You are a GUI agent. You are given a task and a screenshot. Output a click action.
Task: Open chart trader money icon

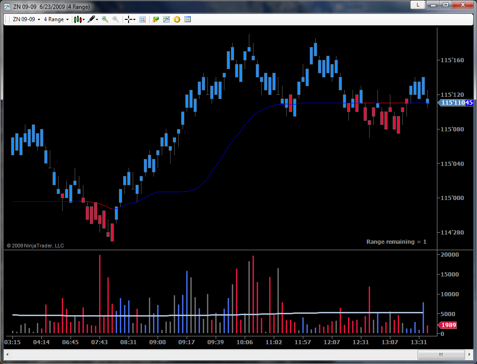click(156, 19)
